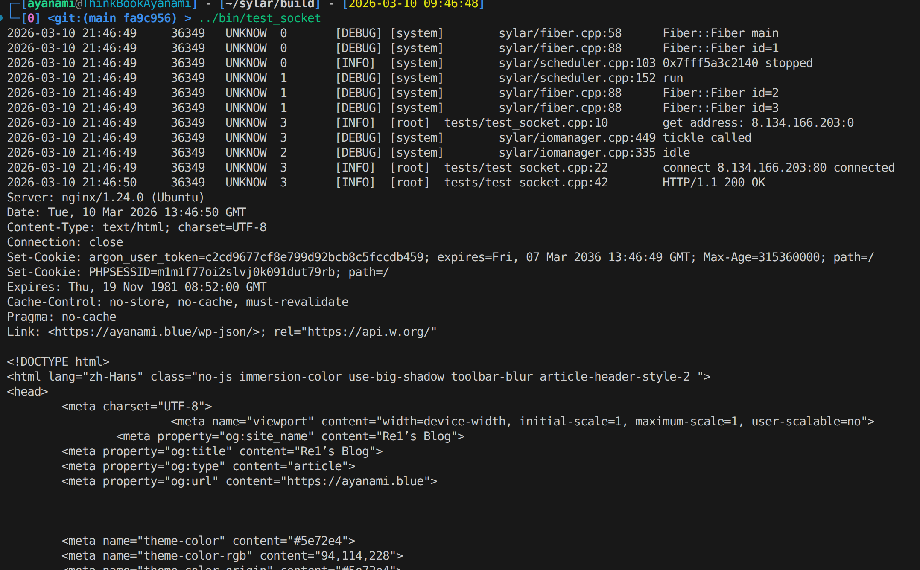This screenshot has width=920, height=570.
Task: Open the og:url https://ayanami.blue link
Action: pos(355,481)
